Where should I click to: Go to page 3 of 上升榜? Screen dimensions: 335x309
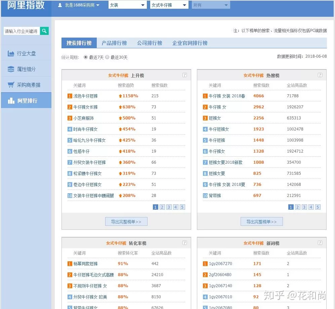point(169,207)
